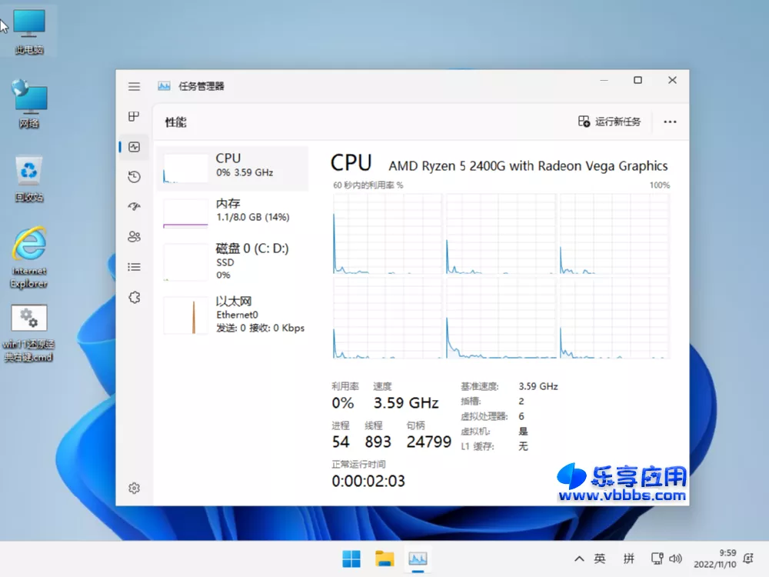The height and width of the screenshot is (577, 769).
Task: Select the Performance view icon
Action: point(134,146)
